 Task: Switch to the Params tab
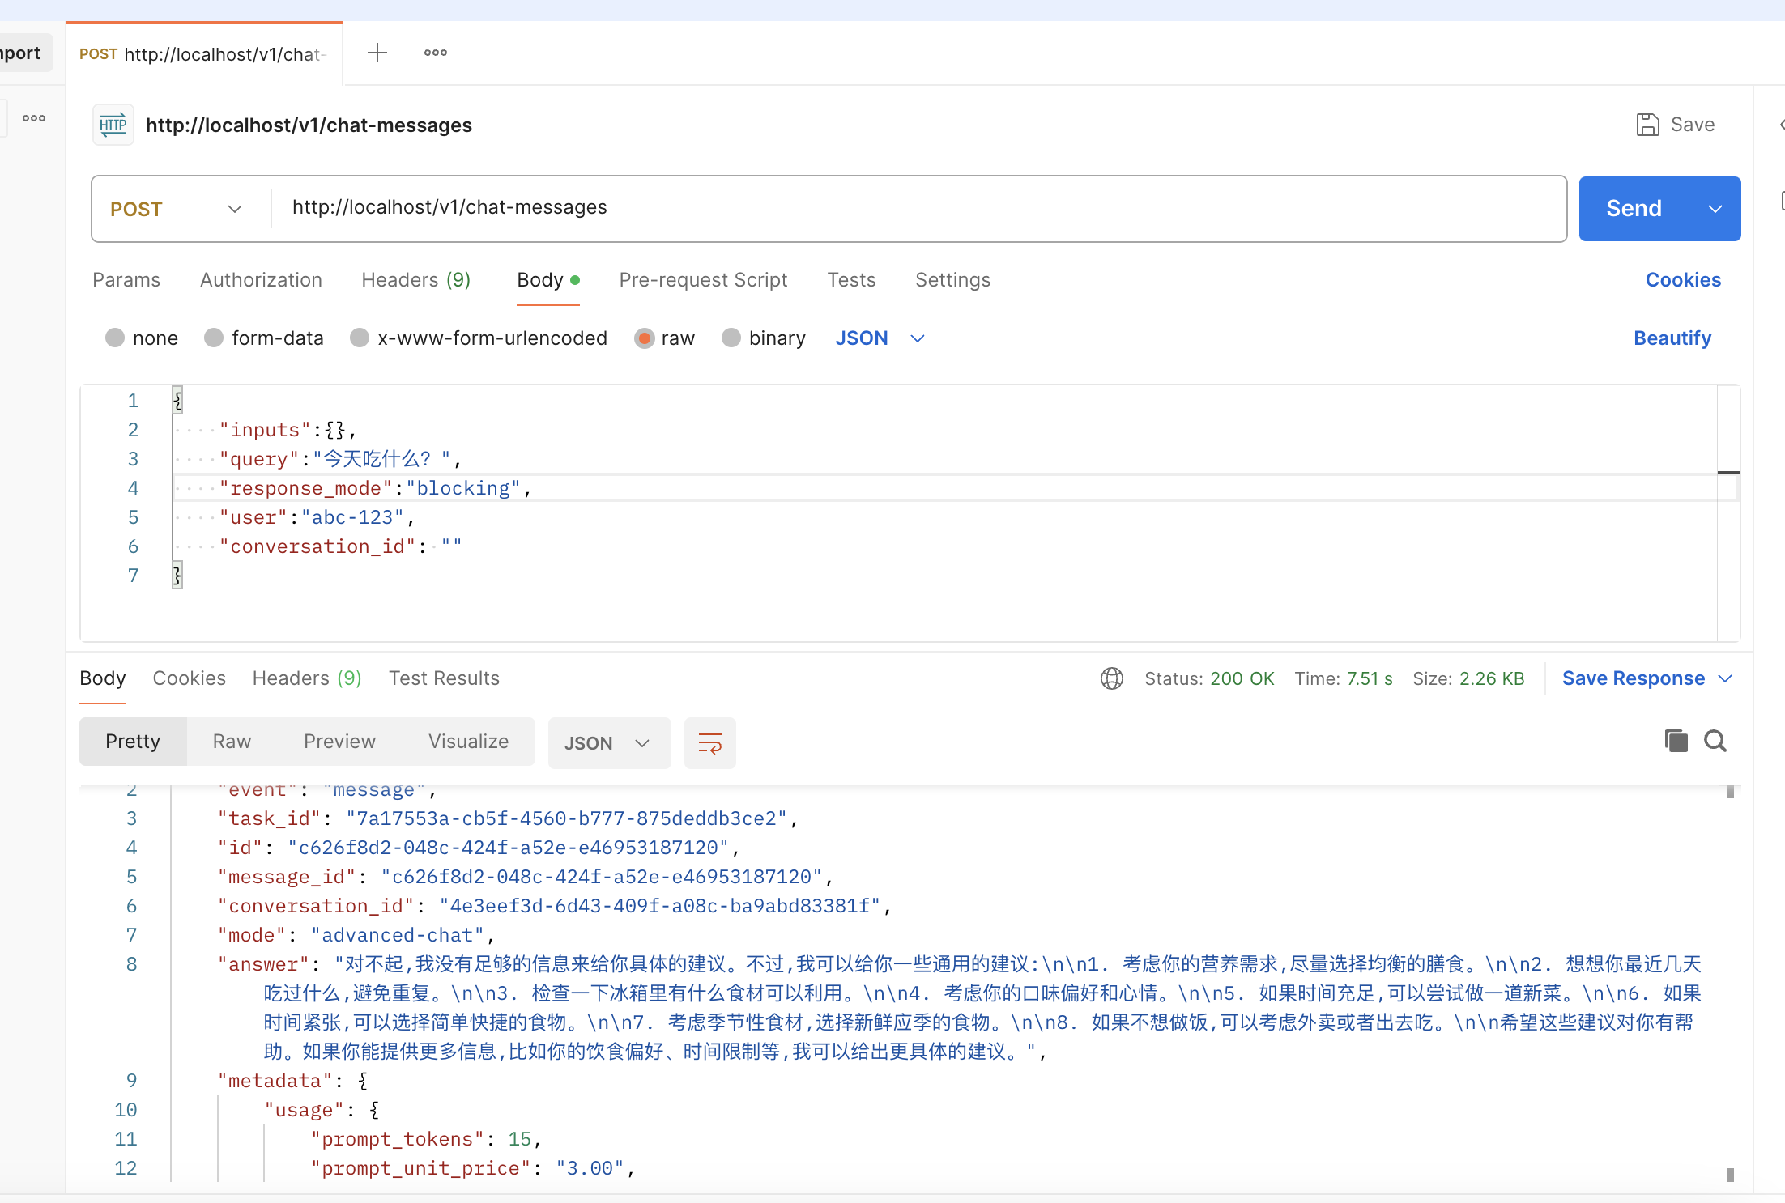pos(126,279)
